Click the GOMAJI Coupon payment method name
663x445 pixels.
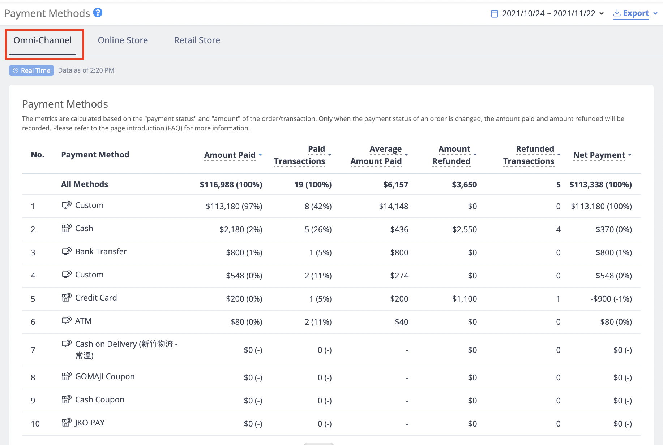(x=105, y=376)
